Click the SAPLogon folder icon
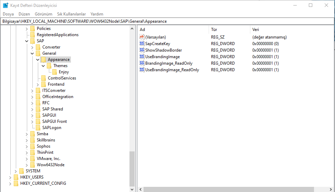 click(38, 128)
